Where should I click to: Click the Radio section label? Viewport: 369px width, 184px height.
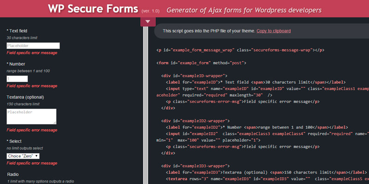coord(13,174)
